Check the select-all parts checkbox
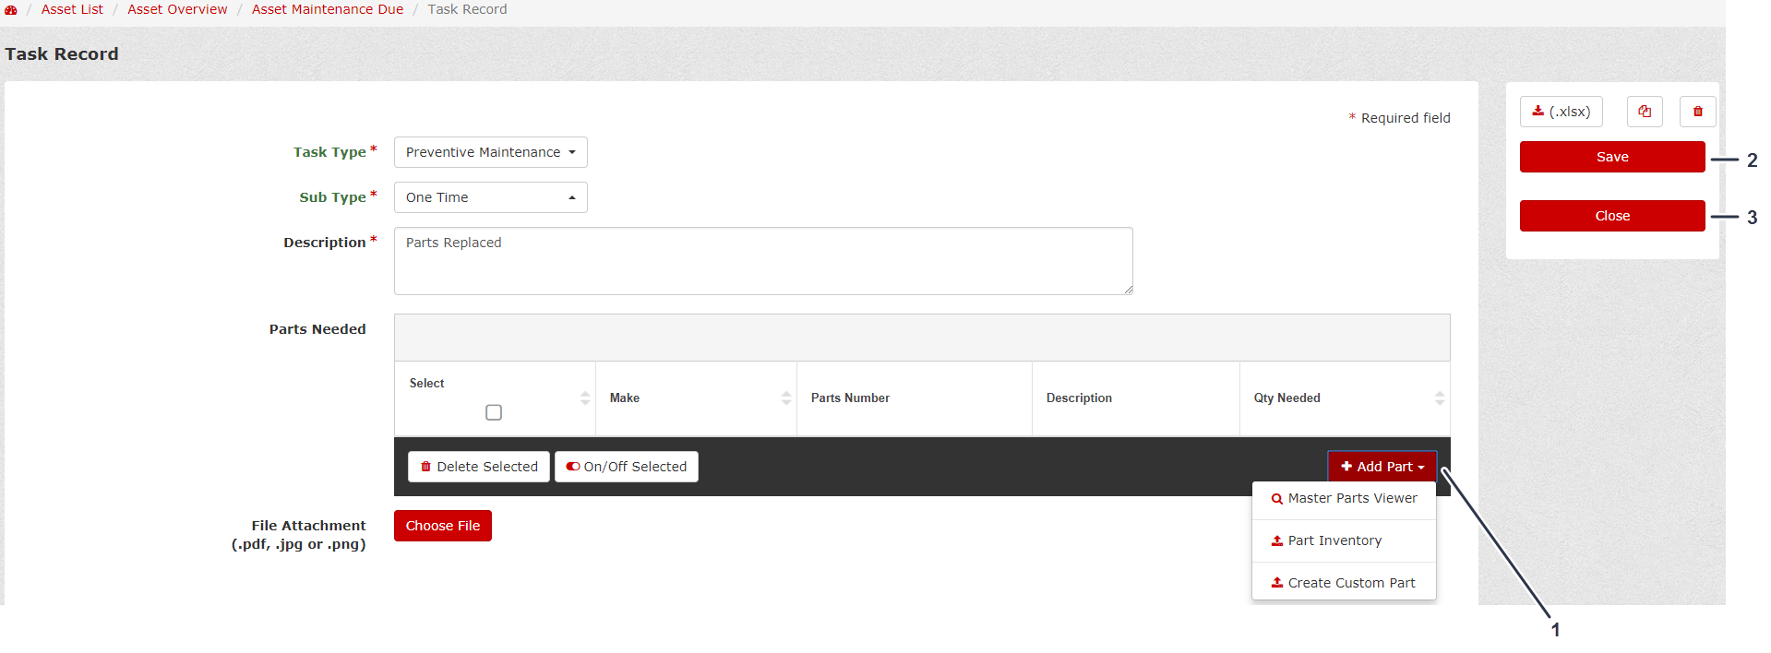This screenshot has height=653, width=1771. 494,412
